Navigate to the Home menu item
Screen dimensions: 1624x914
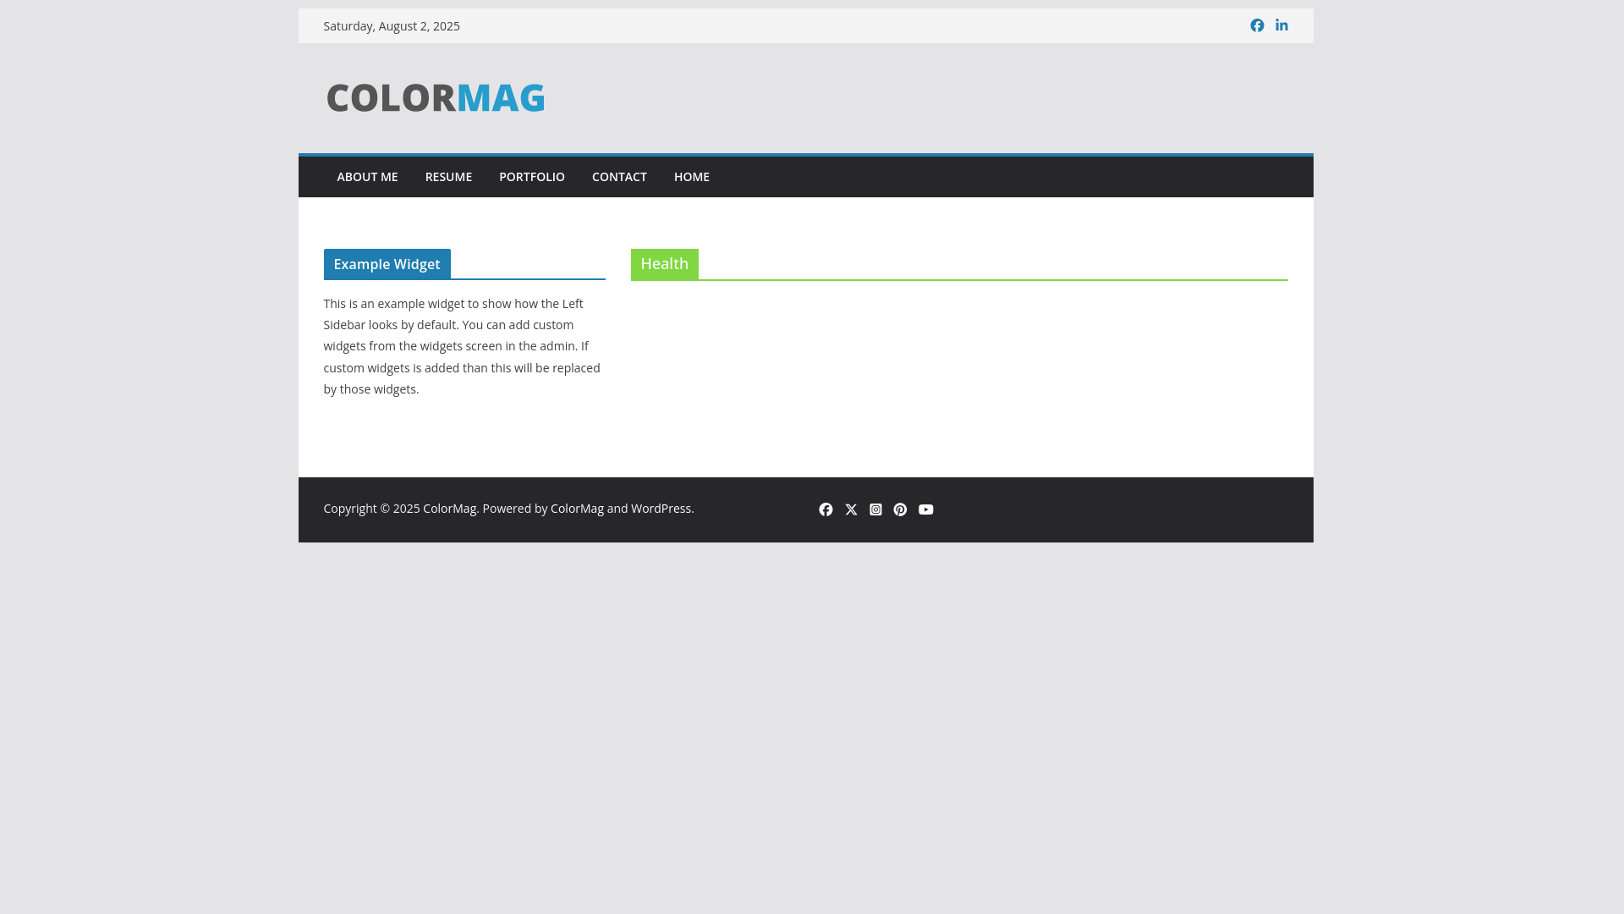click(692, 177)
